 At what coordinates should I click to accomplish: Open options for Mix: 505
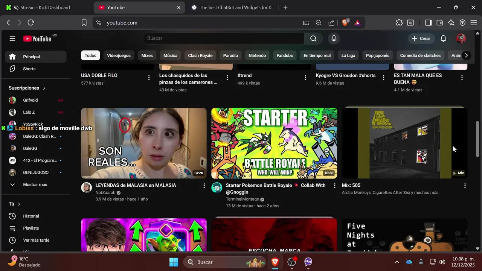pos(465,186)
